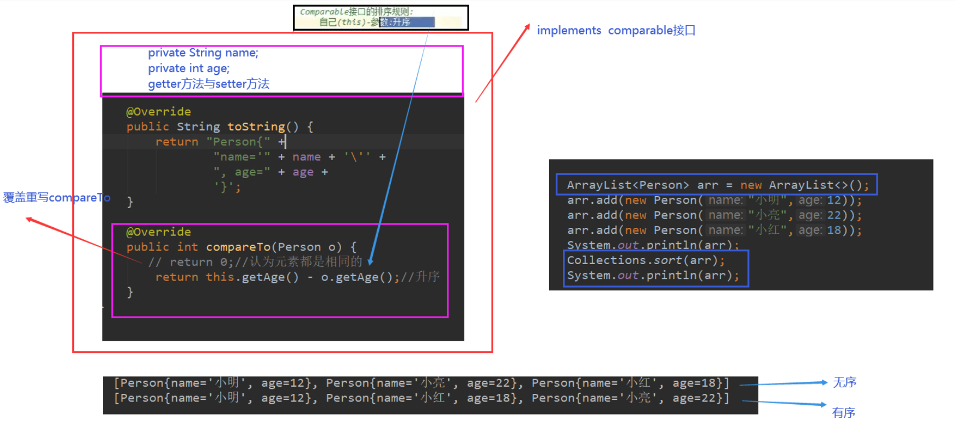Place cursor on 'return "Person{" +' line
Screen dimensions: 956x447
point(221,141)
